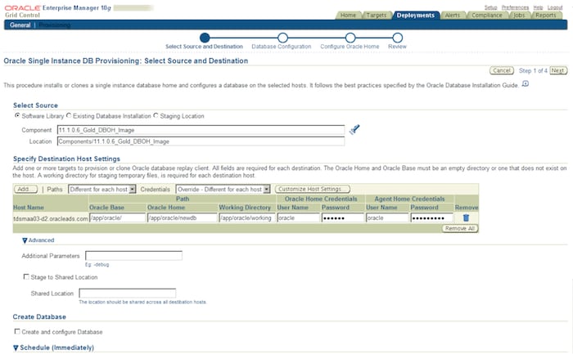Click the trash icon to remove host
The image size is (573, 354).
(466, 217)
